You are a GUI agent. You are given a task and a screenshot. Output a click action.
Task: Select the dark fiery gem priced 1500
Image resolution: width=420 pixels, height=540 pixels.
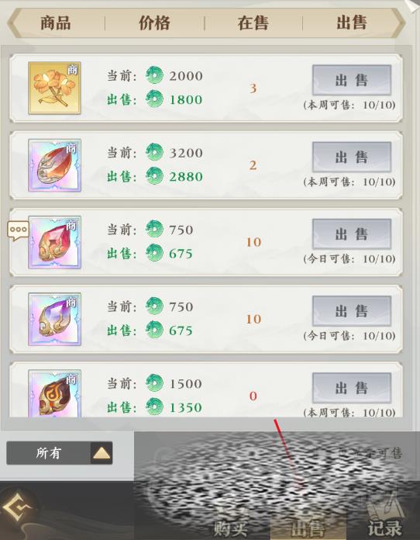point(54,393)
